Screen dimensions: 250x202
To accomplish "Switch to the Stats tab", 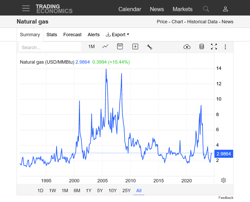I will click(52, 35).
